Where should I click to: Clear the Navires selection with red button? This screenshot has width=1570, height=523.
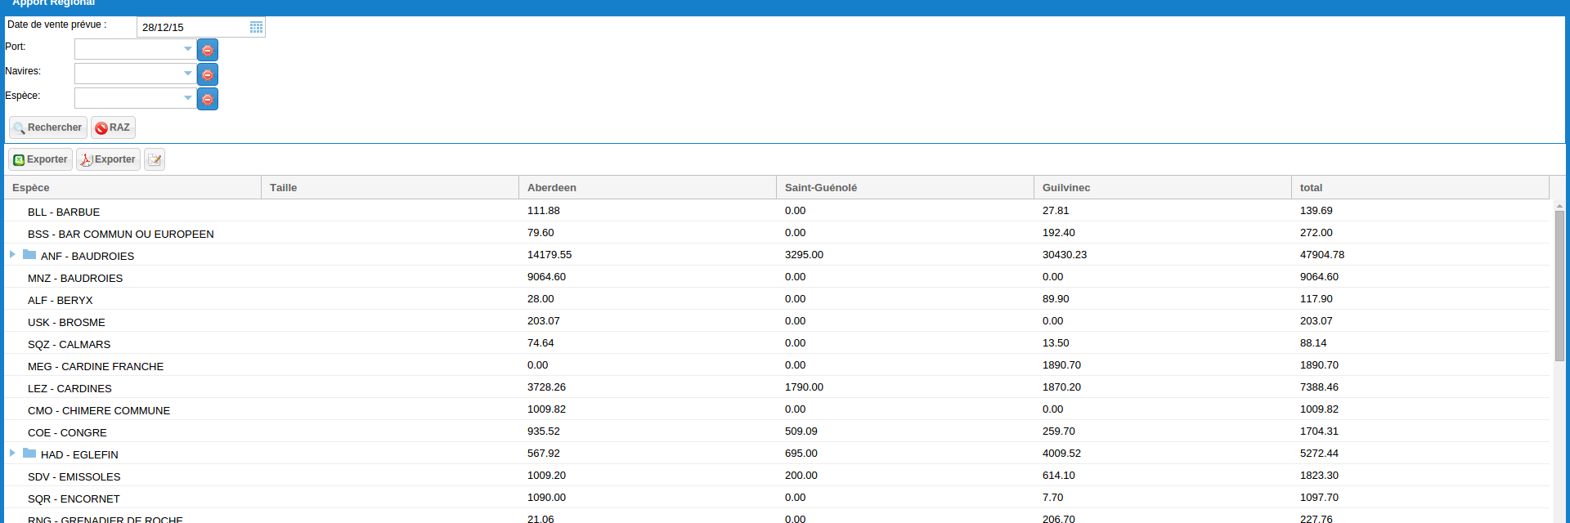coord(208,74)
